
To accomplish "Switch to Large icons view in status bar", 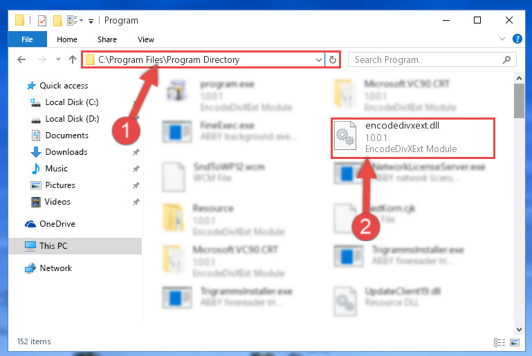I will pyautogui.click(x=514, y=342).
